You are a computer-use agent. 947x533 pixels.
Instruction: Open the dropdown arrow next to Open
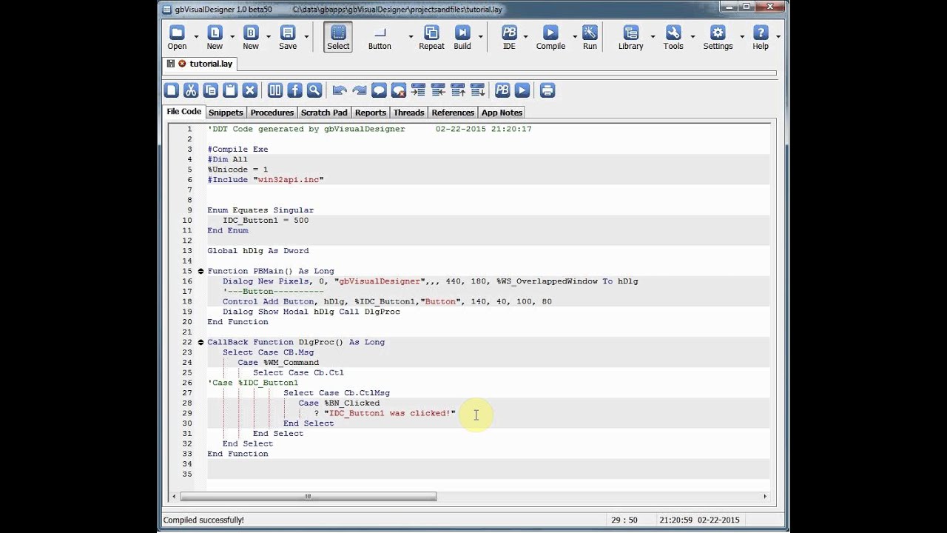[196, 36]
